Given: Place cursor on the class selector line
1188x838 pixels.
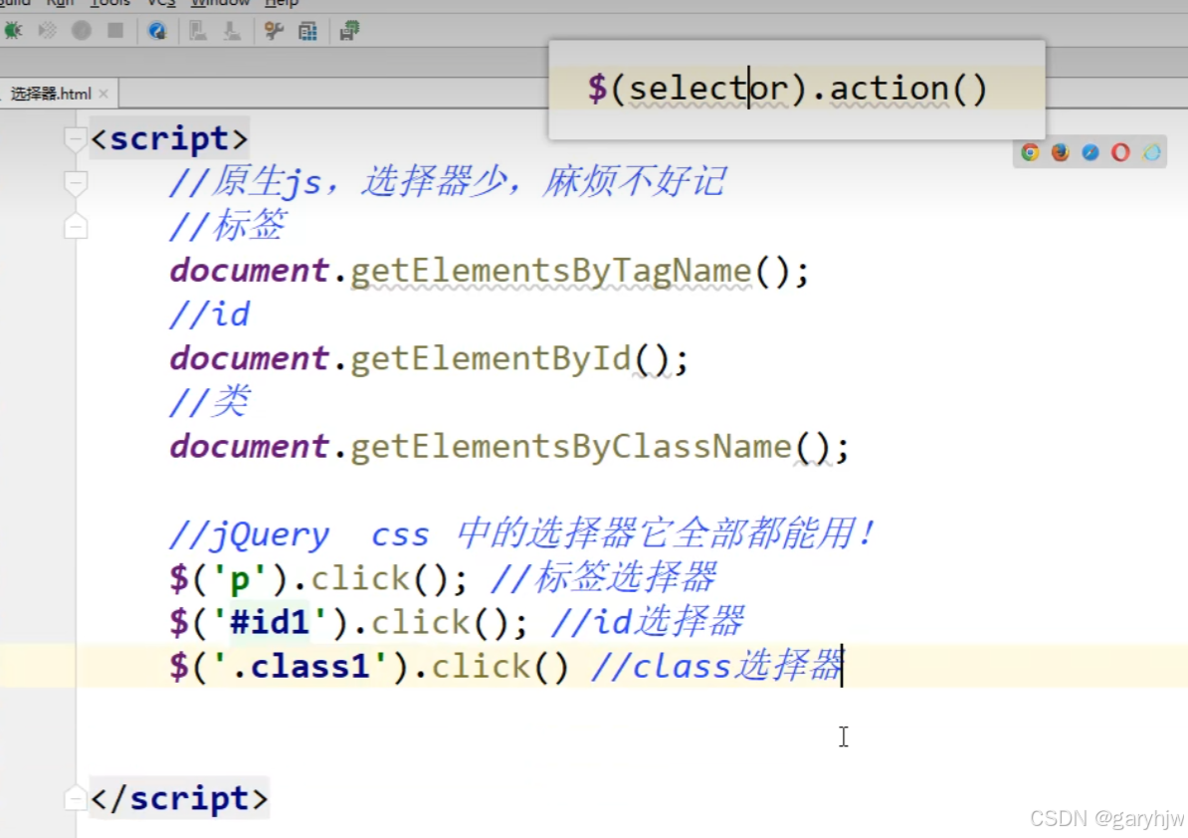Looking at the screenshot, I should coord(497,666).
